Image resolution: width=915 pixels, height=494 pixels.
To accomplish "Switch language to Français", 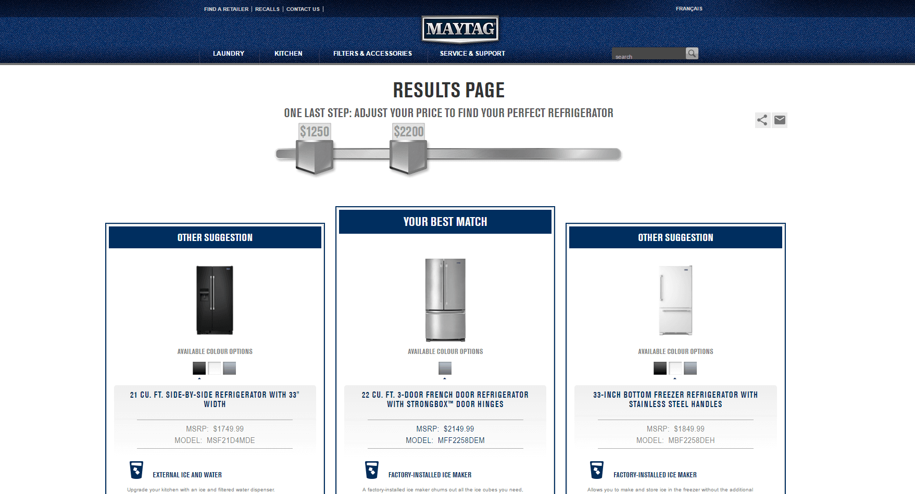I will click(689, 8).
